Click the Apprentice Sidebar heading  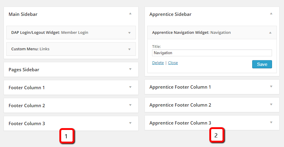pos(170,14)
